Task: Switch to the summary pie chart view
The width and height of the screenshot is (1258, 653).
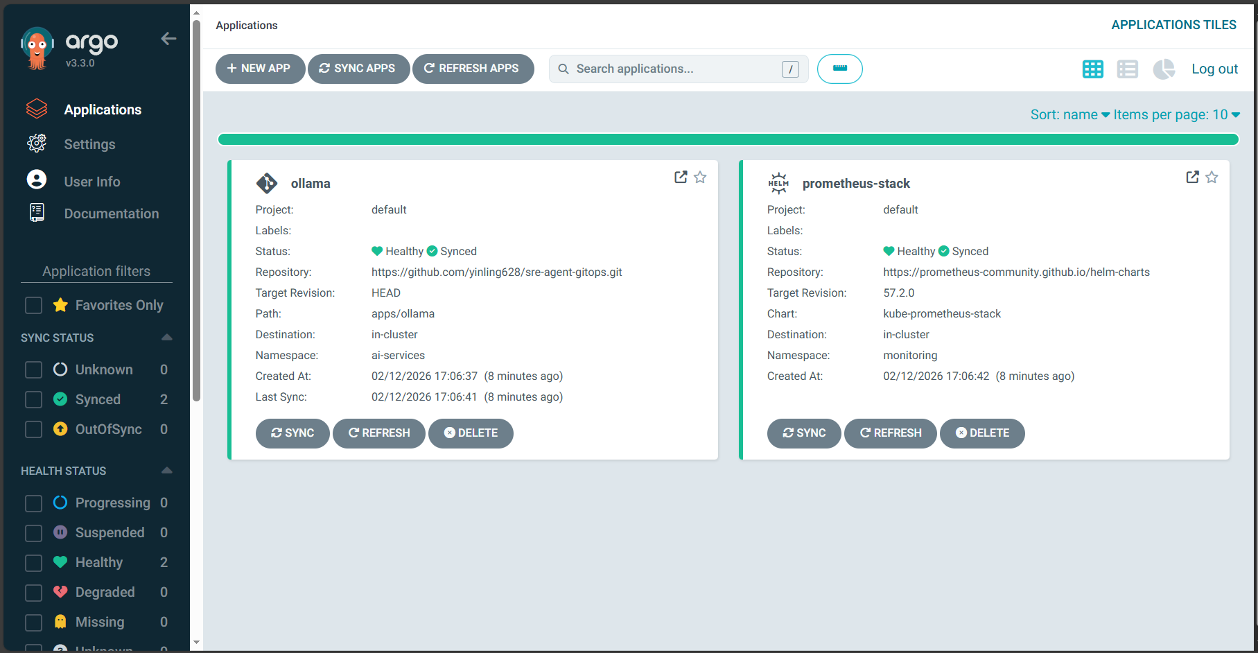Action: (1164, 69)
